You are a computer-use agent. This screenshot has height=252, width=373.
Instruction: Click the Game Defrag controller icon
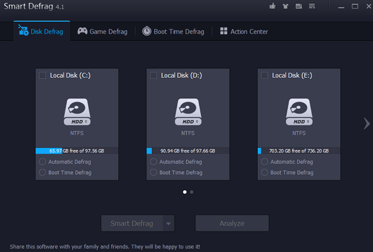(x=82, y=31)
